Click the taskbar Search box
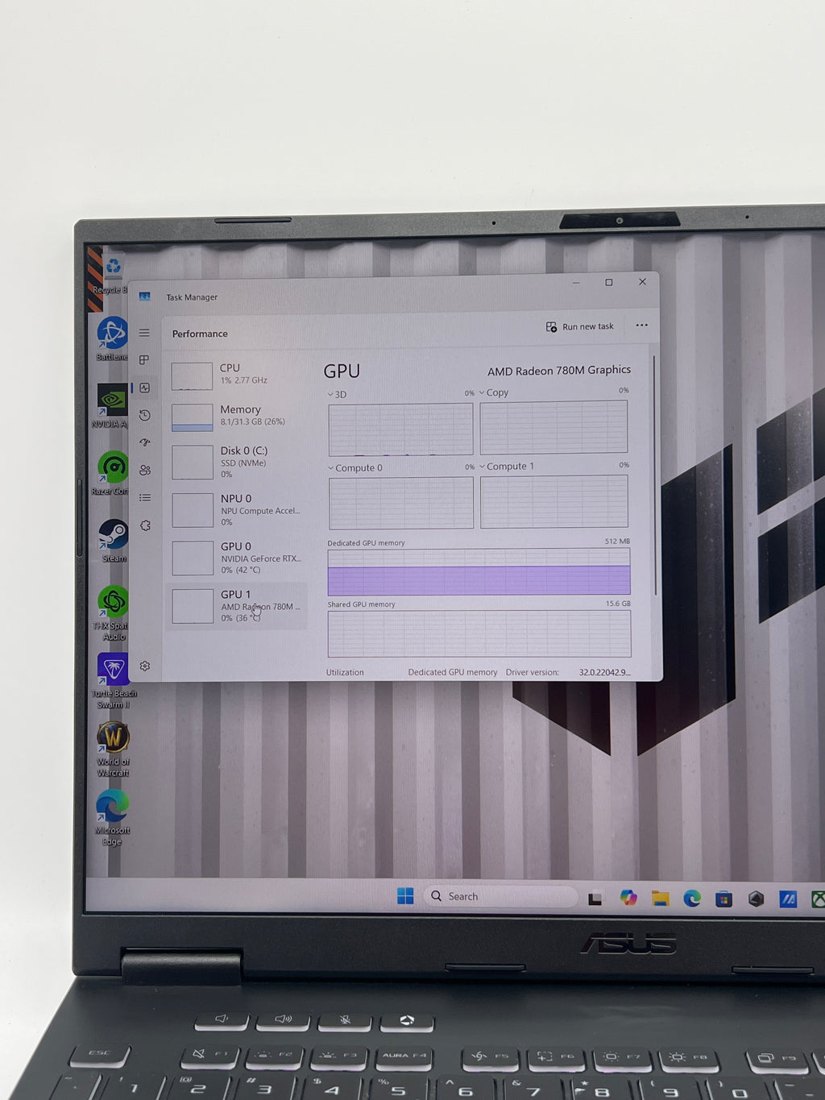Viewport: 825px width, 1100px height. click(x=500, y=896)
